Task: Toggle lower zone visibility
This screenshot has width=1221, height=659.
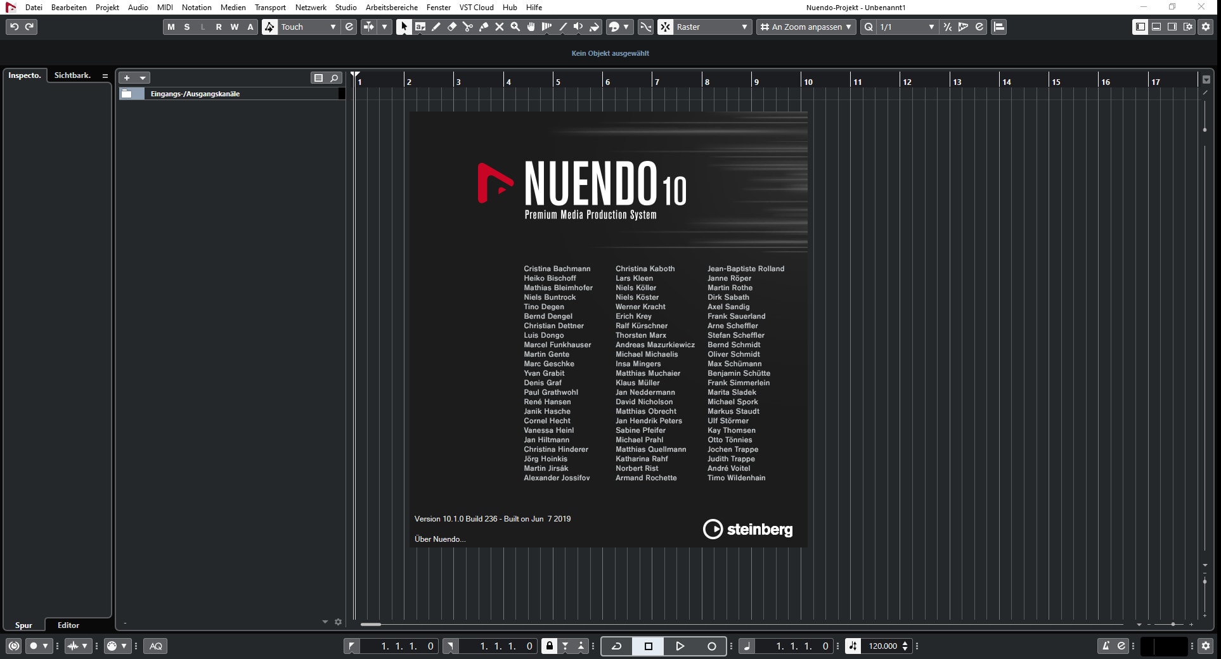Action: pyautogui.click(x=1156, y=27)
